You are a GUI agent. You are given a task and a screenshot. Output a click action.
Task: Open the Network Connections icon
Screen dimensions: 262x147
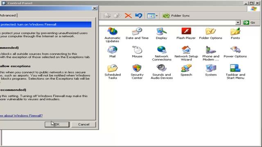[x=162, y=53]
